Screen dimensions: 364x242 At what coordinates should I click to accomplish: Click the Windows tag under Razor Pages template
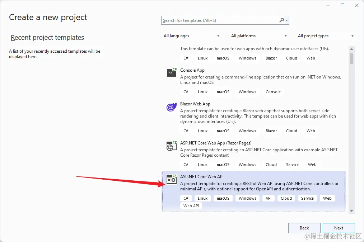pos(247,165)
